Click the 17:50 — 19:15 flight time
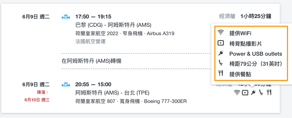 click(x=93, y=17)
